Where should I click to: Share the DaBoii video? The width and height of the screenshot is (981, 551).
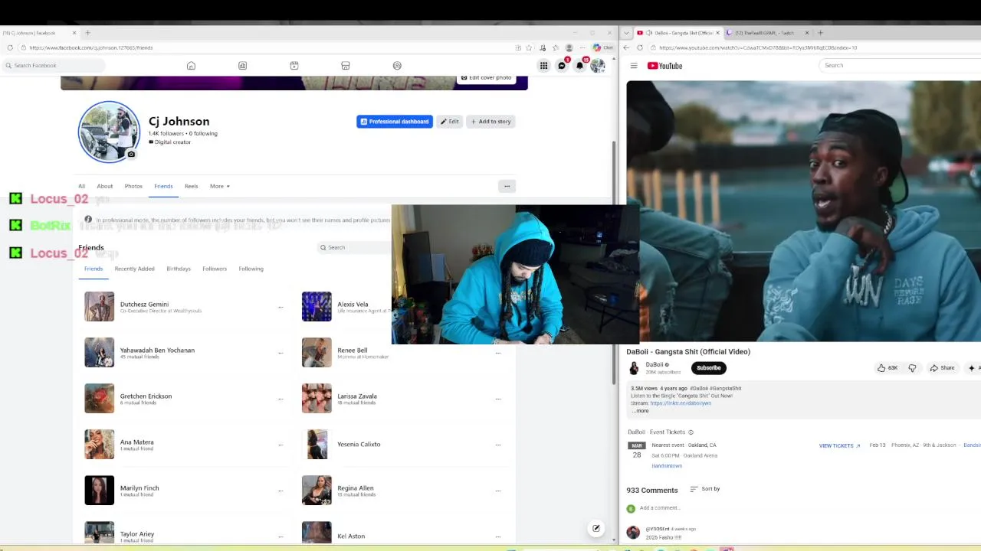(942, 368)
